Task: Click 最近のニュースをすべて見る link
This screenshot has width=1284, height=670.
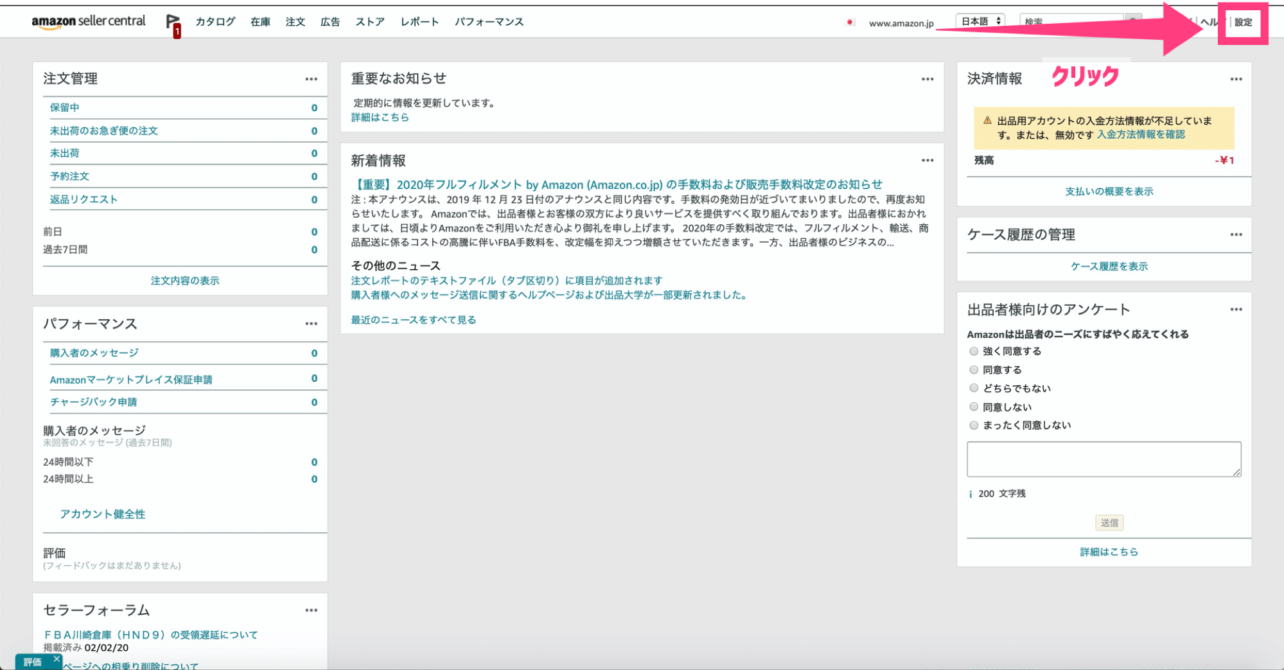Action: (414, 320)
